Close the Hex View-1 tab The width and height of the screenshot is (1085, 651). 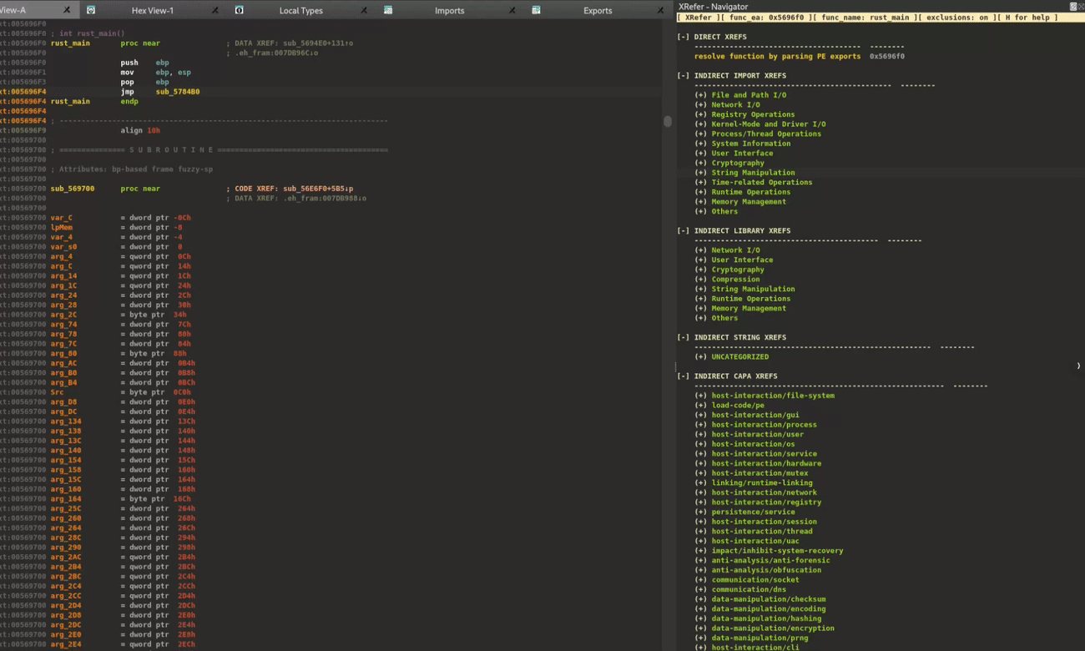pyautogui.click(x=214, y=10)
